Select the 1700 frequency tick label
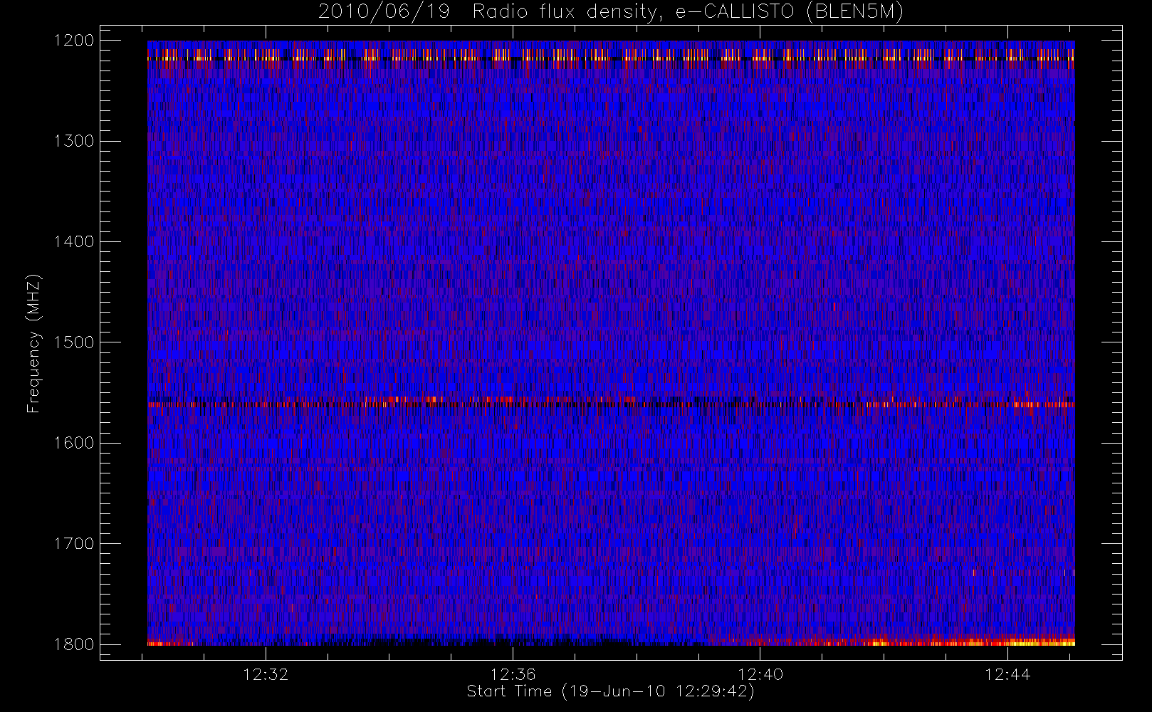 74,543
